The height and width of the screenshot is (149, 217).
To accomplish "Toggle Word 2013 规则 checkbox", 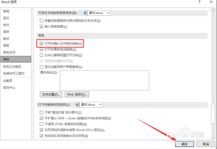I will (41, 130).
